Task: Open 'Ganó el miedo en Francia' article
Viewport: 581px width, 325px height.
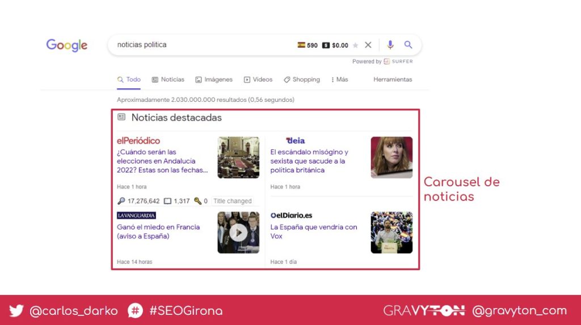Action: pos(158,232)
